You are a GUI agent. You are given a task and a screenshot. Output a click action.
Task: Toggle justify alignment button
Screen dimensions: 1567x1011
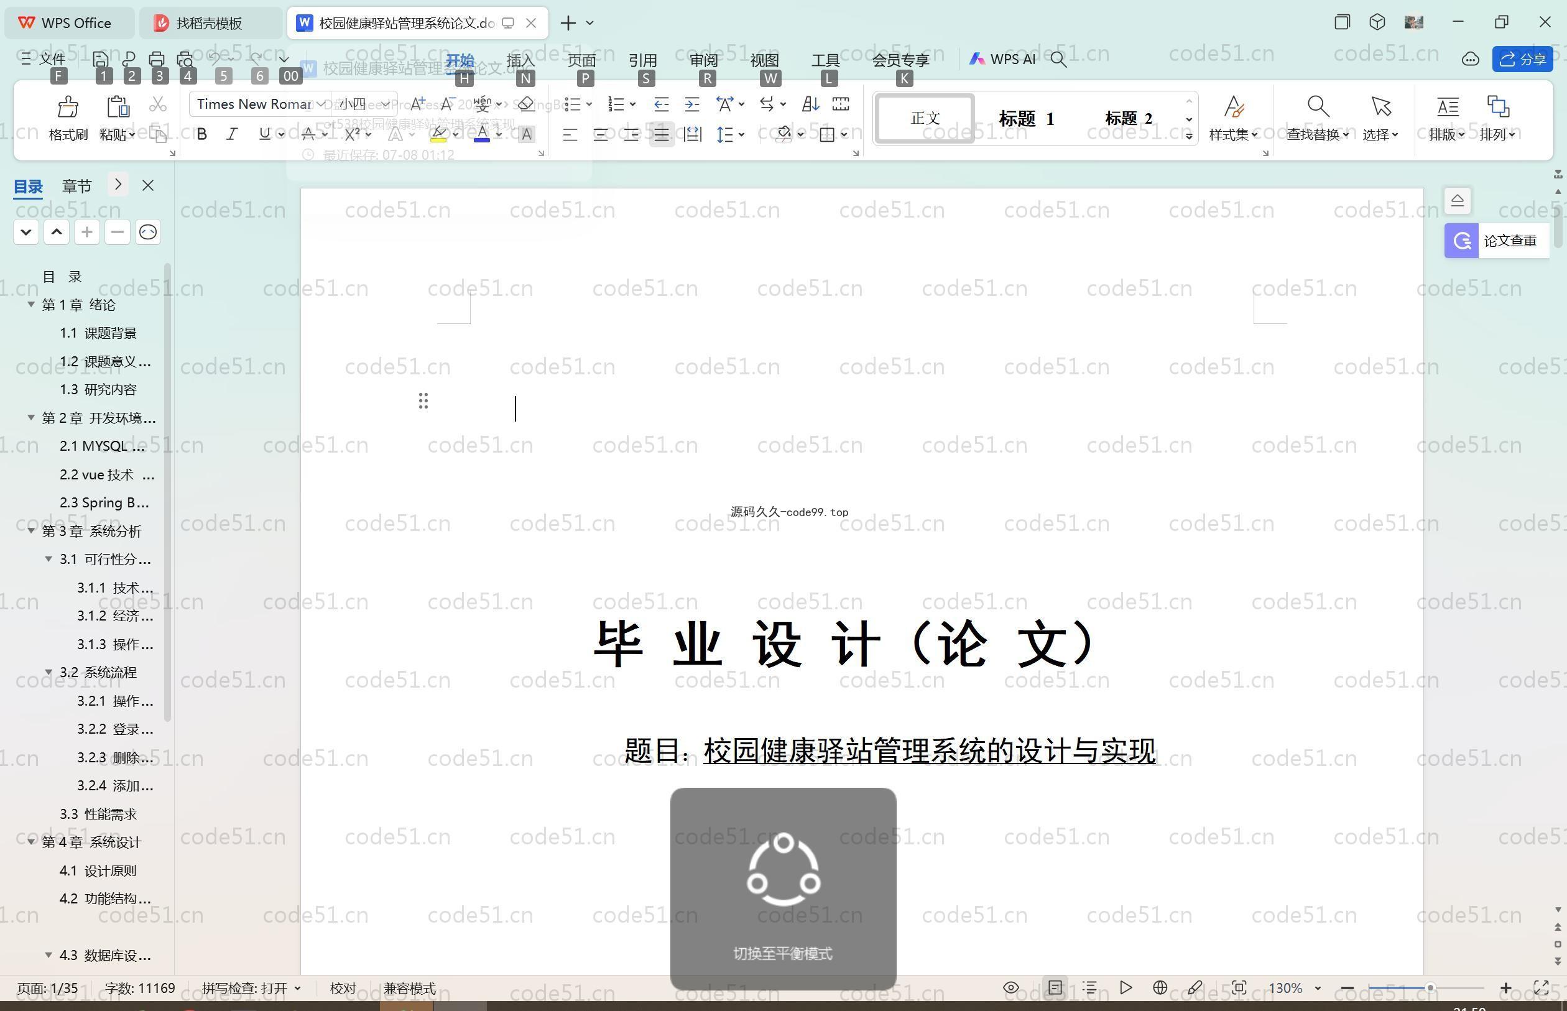662,134
